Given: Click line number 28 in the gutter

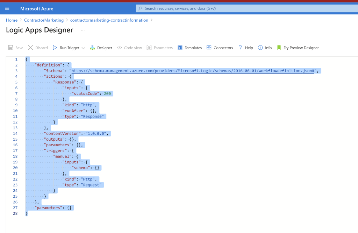Looking at the screenshot, I should pyautogui.click(x=15, y=213).
